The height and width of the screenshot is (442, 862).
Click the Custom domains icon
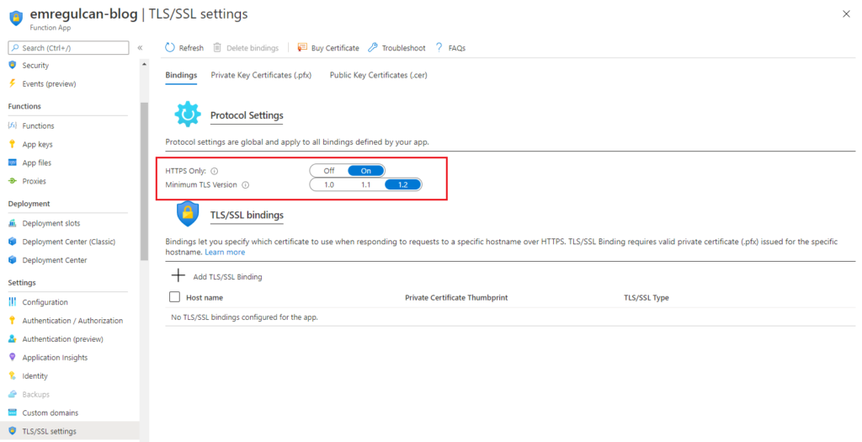[13, 413]
